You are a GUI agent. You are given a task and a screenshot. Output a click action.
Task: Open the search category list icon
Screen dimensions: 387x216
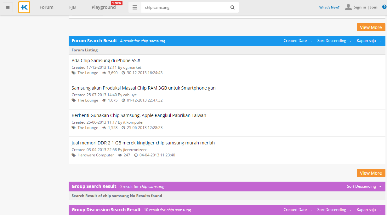coord(135,8)
